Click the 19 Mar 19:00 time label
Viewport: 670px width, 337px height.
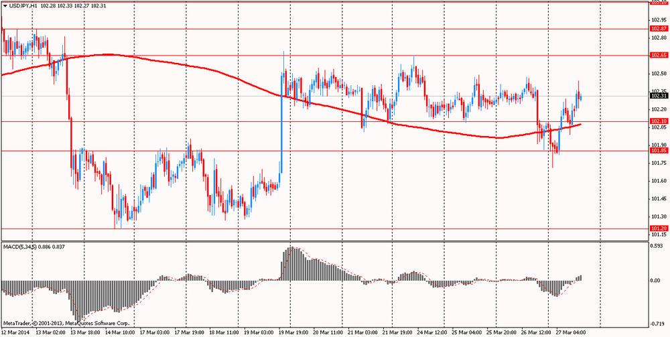pyautogui.click(x=293, y=332)
